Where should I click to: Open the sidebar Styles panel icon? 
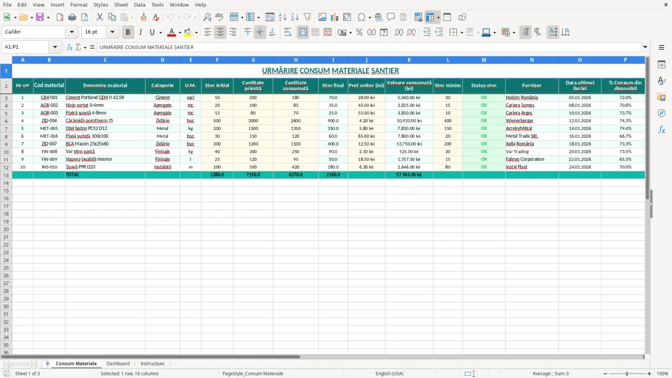tap(661, 81)
